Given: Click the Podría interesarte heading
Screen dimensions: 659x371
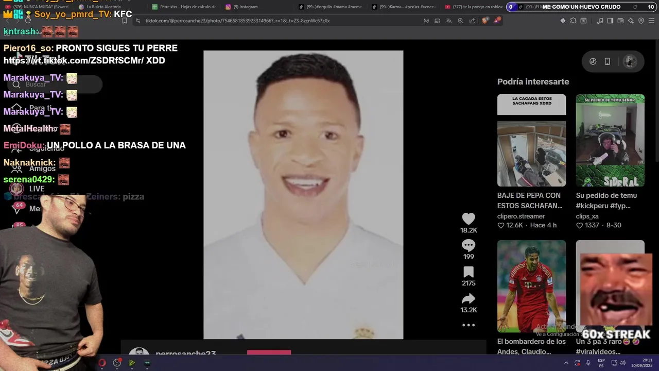Looking at the screenshot, I should tap(533, 81).
